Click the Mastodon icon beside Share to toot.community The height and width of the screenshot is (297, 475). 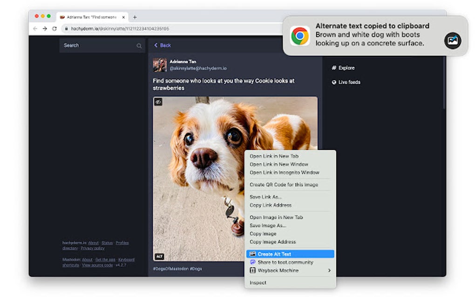(252, 262)
